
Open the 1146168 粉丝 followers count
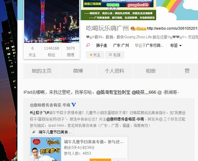pos(51,51)
